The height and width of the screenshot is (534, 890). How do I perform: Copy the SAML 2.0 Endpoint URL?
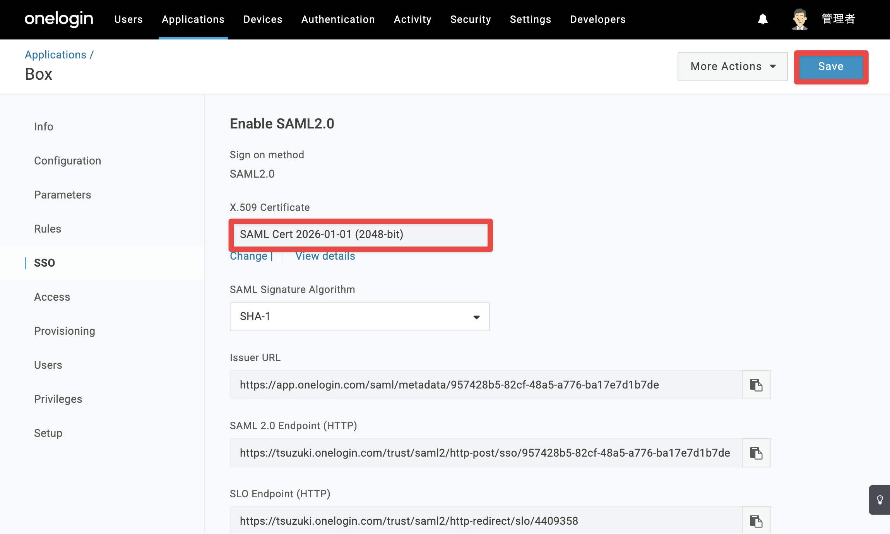(x=756, y=453)
